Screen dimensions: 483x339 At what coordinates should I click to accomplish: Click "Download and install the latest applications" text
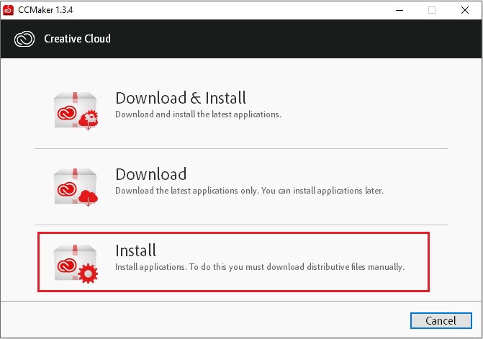(198, 114)
